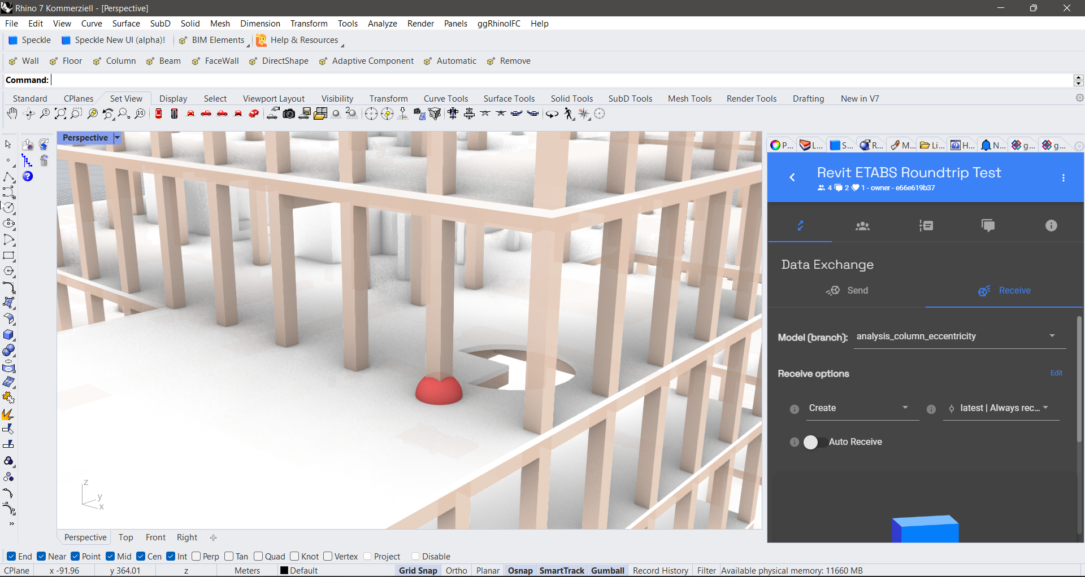Open the Notifications bell panel tab
Screen dimensions: 1085x577
tap(993, 146)
